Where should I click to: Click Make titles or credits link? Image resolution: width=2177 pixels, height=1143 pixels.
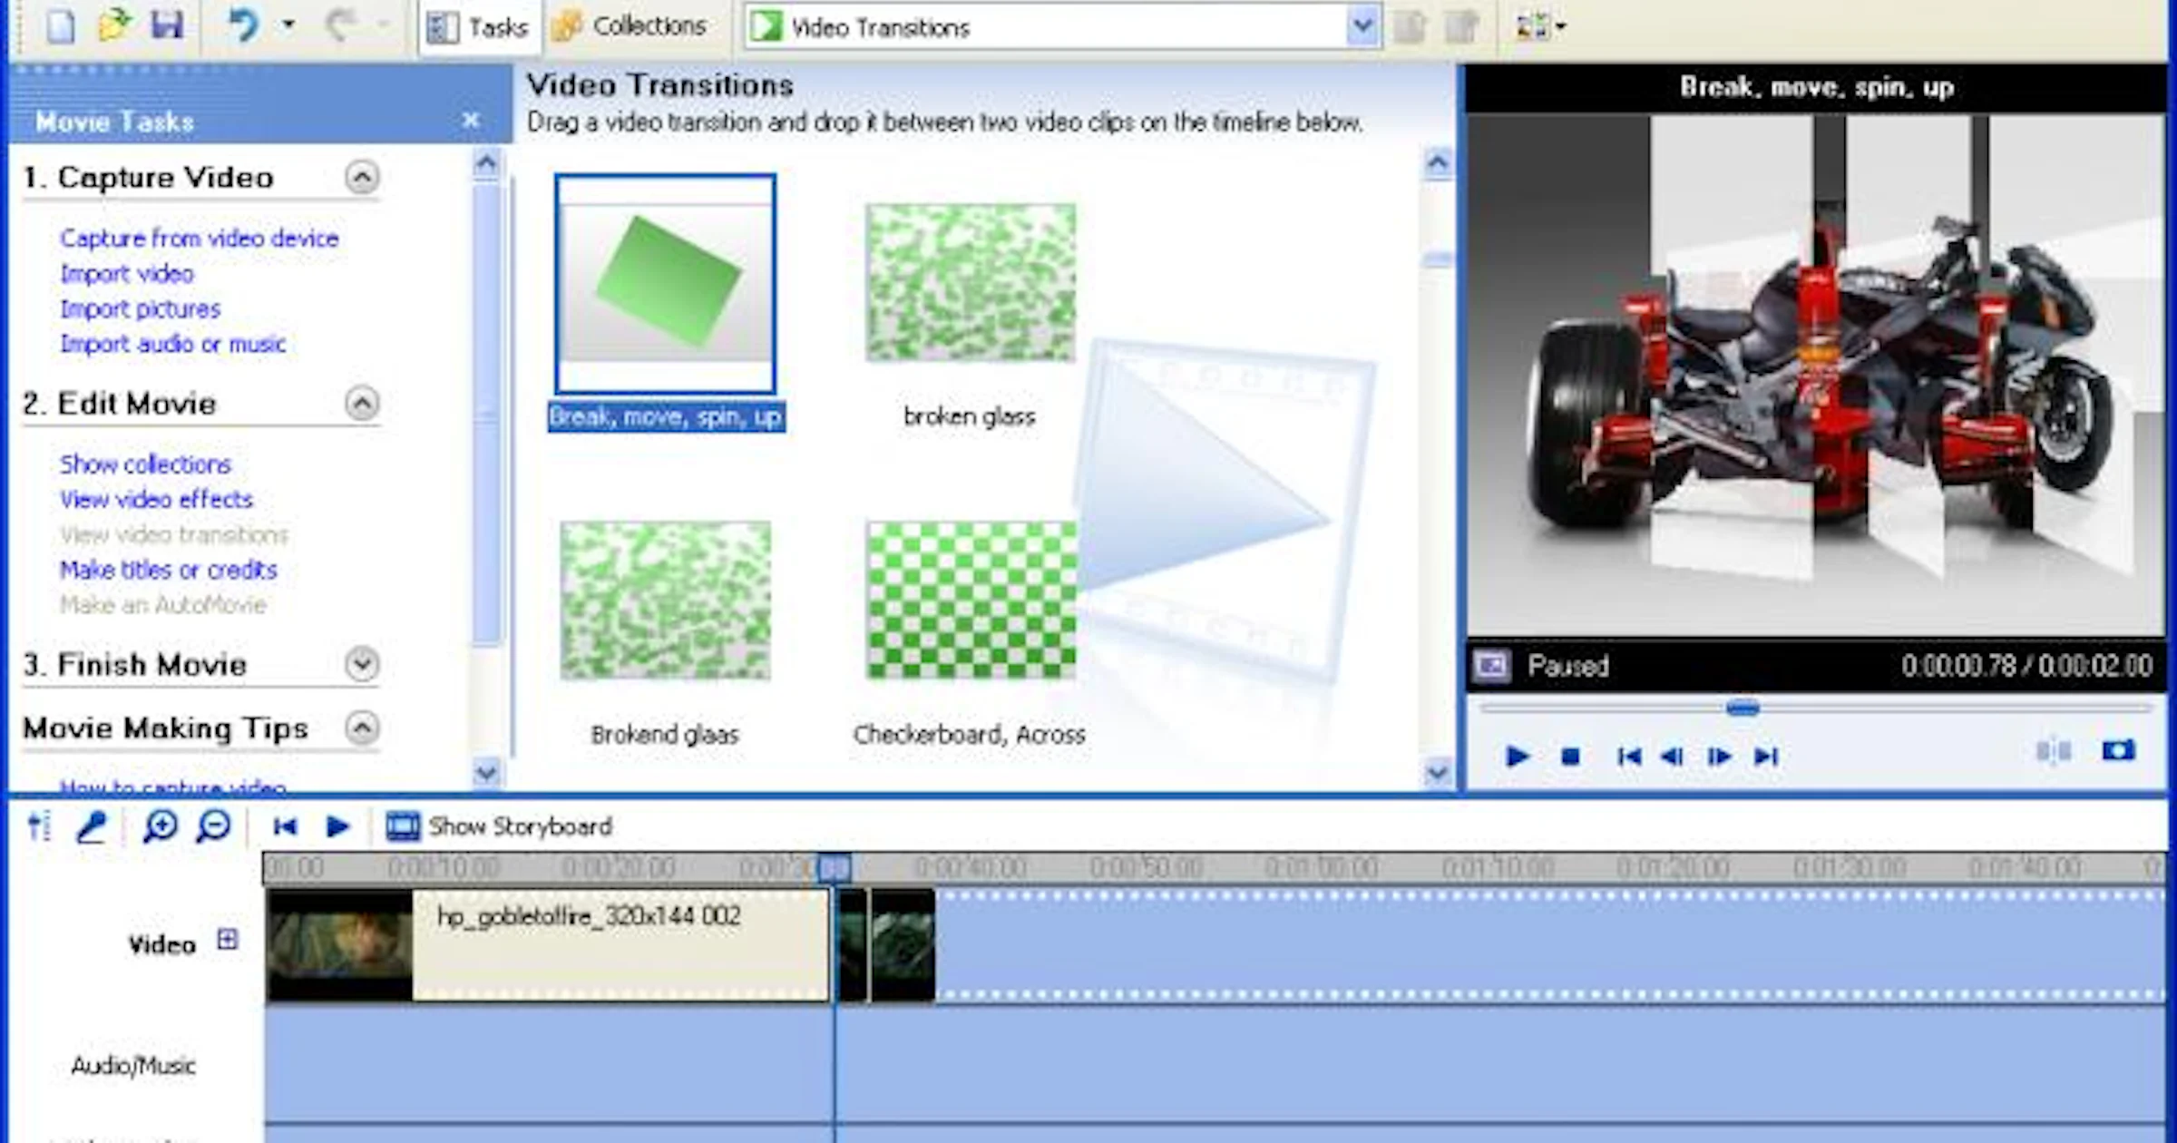(x=169, y=570)
